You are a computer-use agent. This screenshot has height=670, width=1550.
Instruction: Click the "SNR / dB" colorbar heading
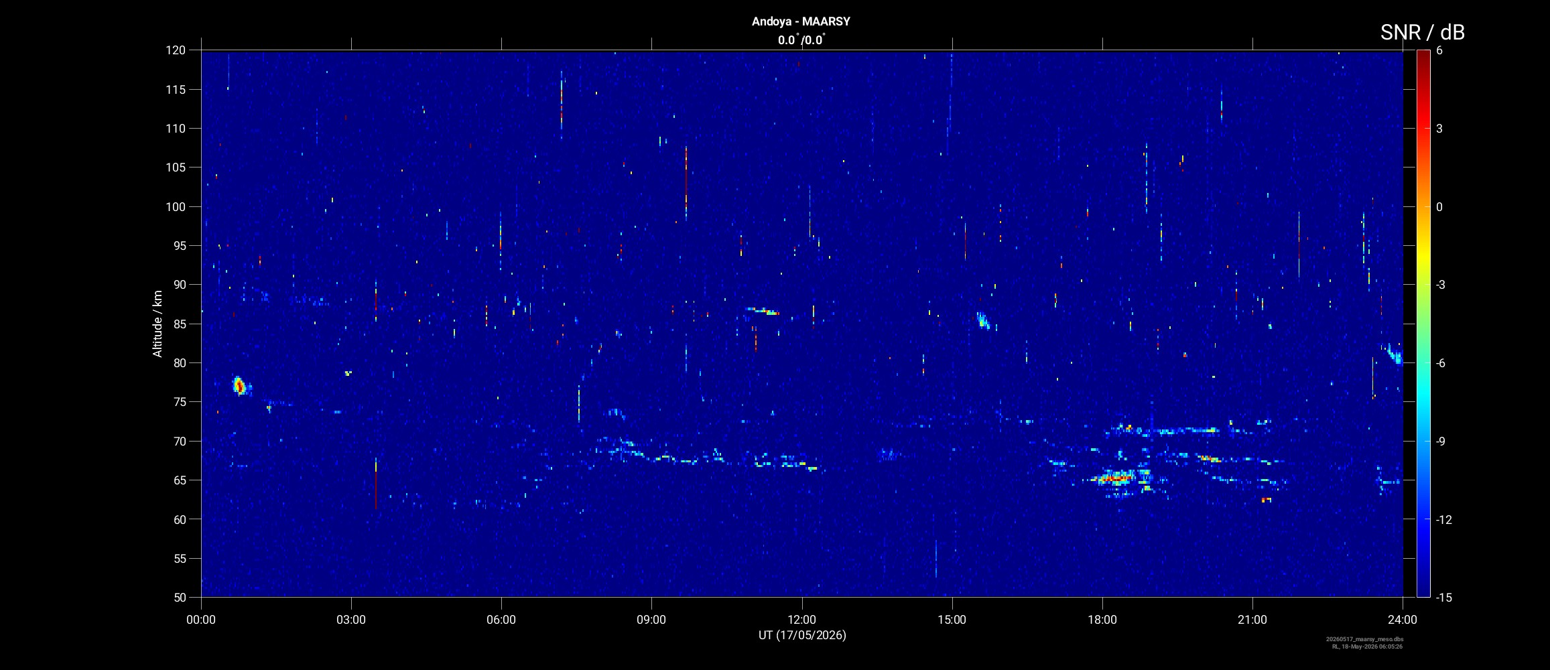point(1423,32)
